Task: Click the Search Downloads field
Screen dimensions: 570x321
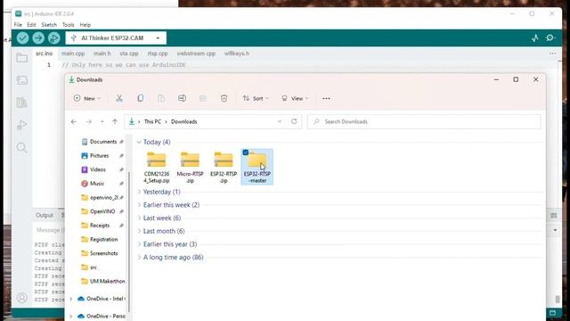Action: 424,121
